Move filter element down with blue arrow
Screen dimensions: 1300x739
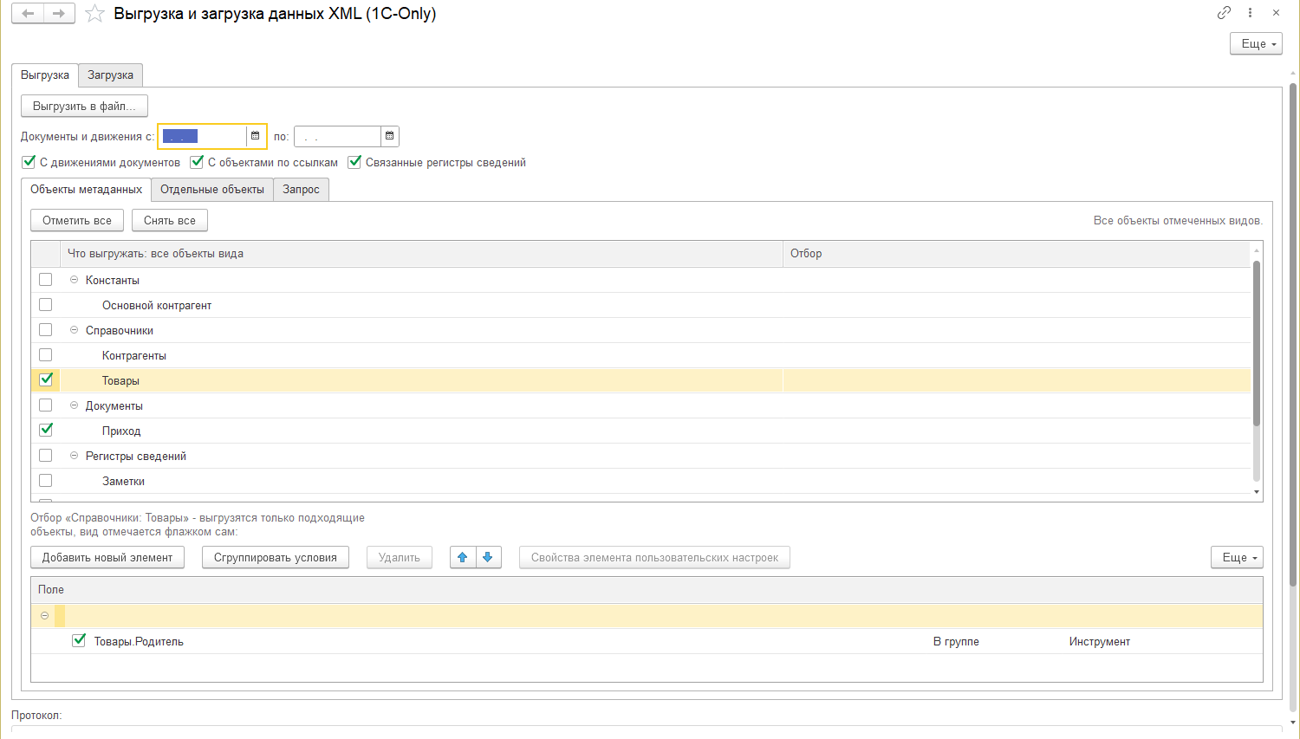488,557
